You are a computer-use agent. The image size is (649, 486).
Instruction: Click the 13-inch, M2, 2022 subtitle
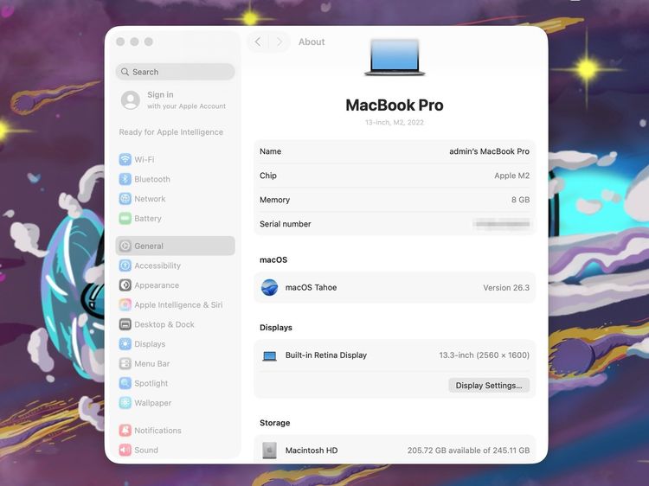(395, 123)
